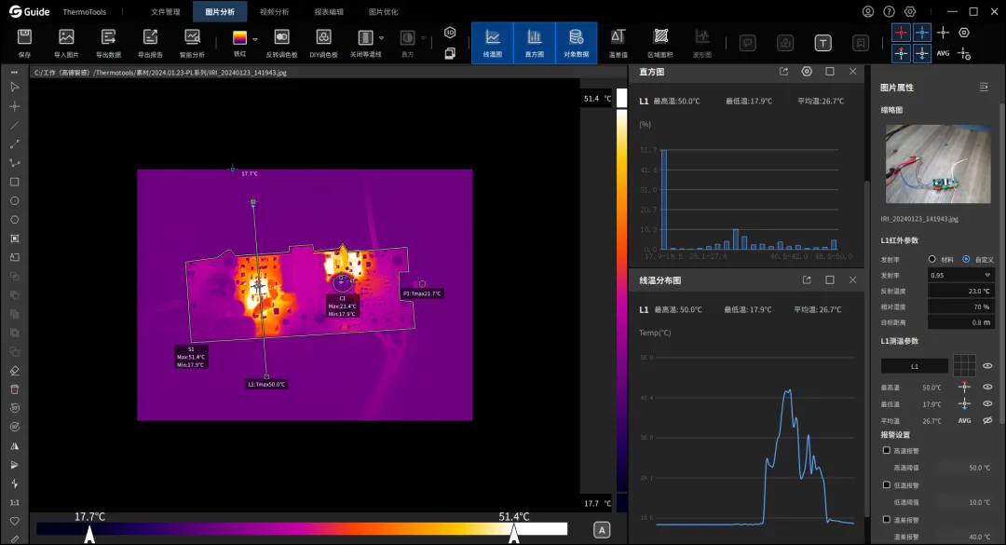Toggle the 最高温 eye visibility icon
Screen dimensions: 1006x545
coord(987,387)
